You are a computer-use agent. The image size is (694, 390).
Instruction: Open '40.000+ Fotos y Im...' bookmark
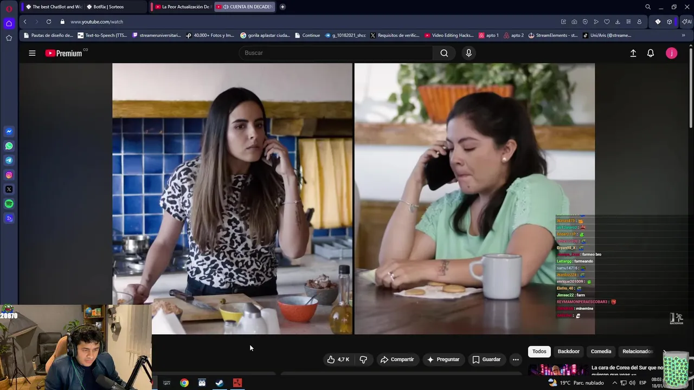(x=210, y=35)
